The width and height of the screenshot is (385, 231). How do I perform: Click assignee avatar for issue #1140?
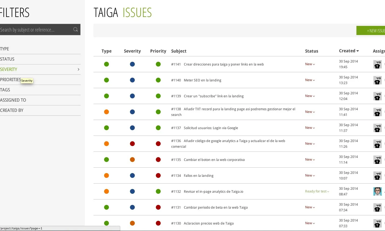[377, 80]
